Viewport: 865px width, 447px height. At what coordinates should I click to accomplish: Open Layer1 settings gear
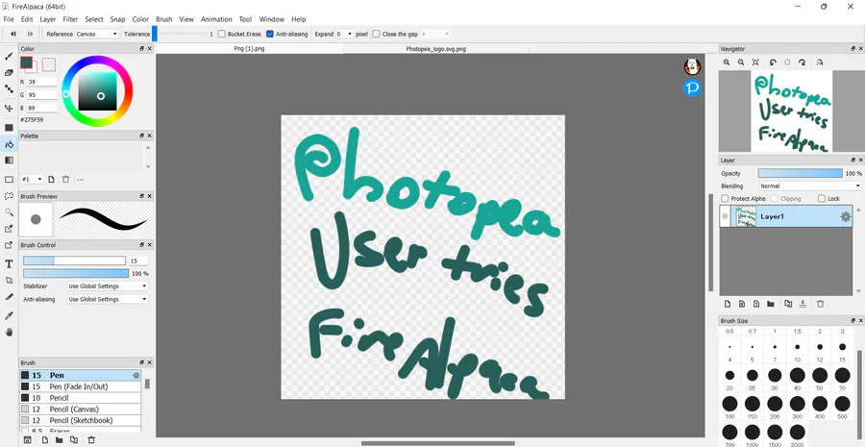[x=845, y=217]
